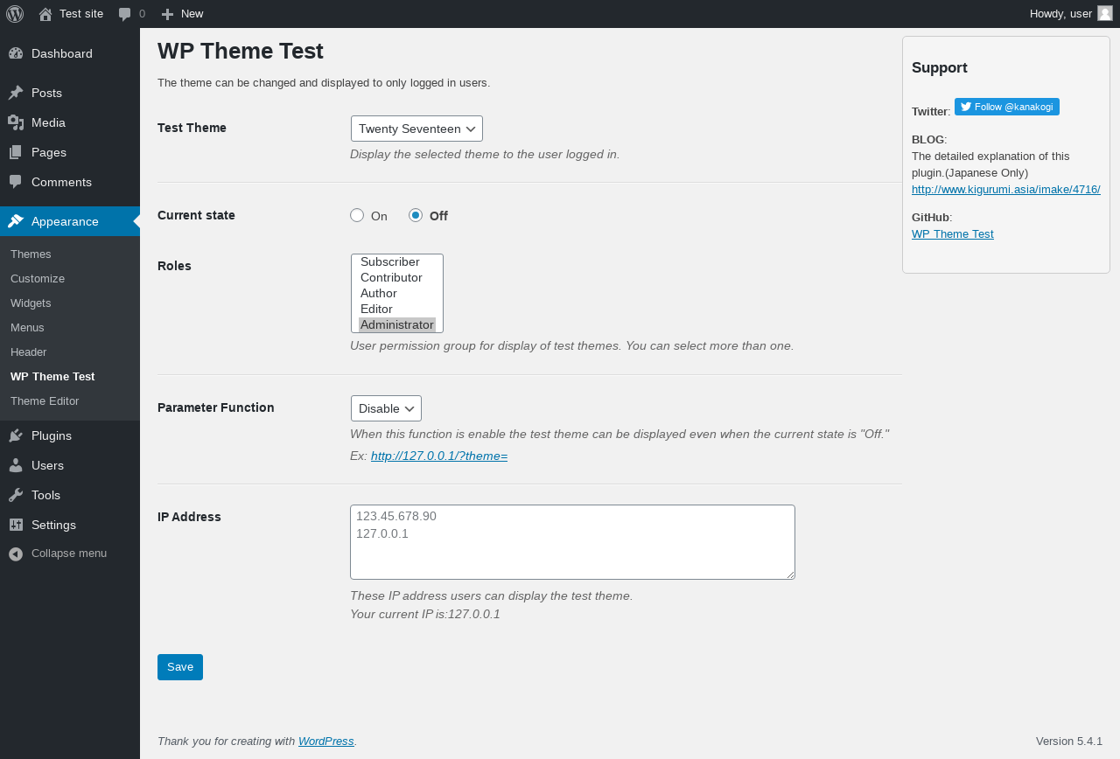
Task: Click the Collapse menu arrow icon
Action: pyautogui.click(x=16, y=554)
